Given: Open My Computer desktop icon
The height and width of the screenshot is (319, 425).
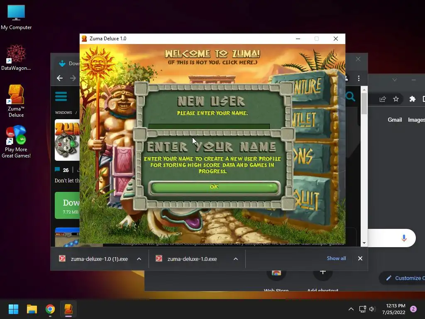Looking at the screenshot, I should (x=16, y=17).
